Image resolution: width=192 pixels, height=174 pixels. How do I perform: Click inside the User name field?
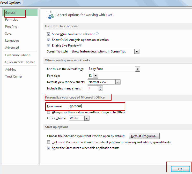pyautogui.click(x=97, y=106)
